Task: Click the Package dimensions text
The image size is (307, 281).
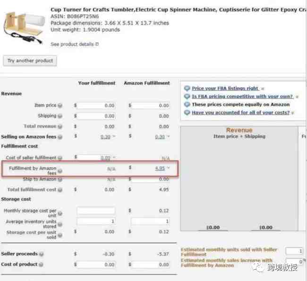Action: 110,23
